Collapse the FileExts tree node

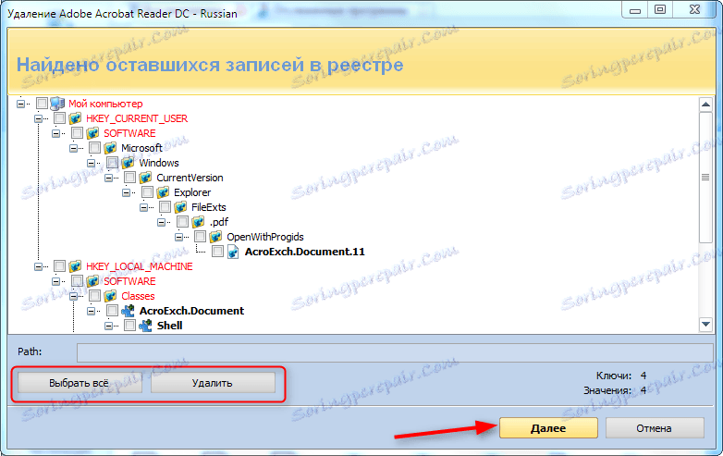[x=143, y=207]
